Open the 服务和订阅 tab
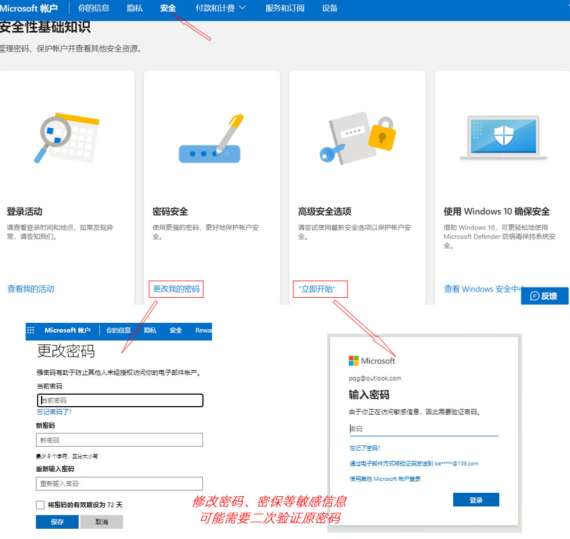Image resolution: width=570 pixels, height=539 pixels. click(284, 8)
